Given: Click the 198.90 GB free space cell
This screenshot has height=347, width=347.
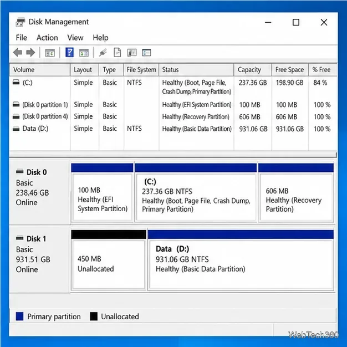Looking at the screenshot, I should pos(289,83).
